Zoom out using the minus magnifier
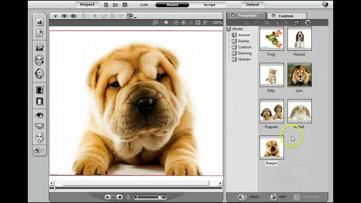The height and width of the screenshot is (203, 361). coord(176,22)
